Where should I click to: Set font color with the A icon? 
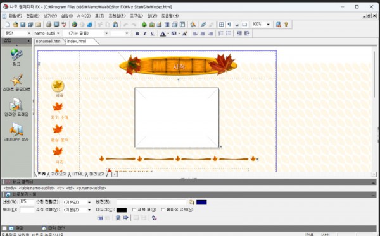(163, 33)
